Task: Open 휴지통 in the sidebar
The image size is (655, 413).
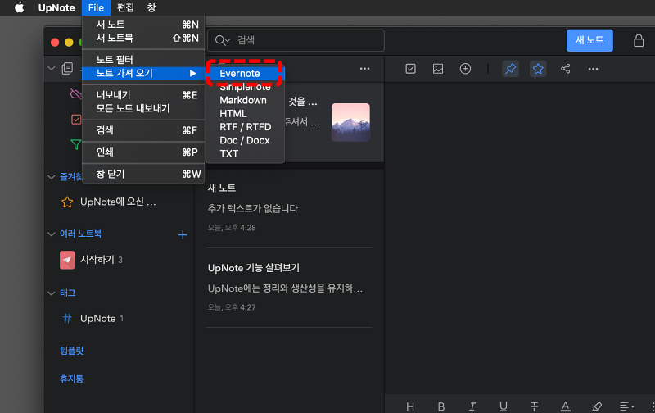Action: point(71,379)
